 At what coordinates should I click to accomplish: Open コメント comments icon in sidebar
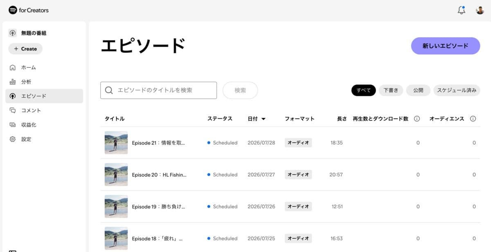click(x=13, y=110)
